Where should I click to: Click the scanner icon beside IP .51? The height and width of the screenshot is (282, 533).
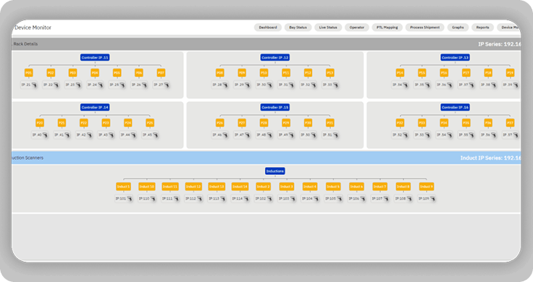coord(335,135)
